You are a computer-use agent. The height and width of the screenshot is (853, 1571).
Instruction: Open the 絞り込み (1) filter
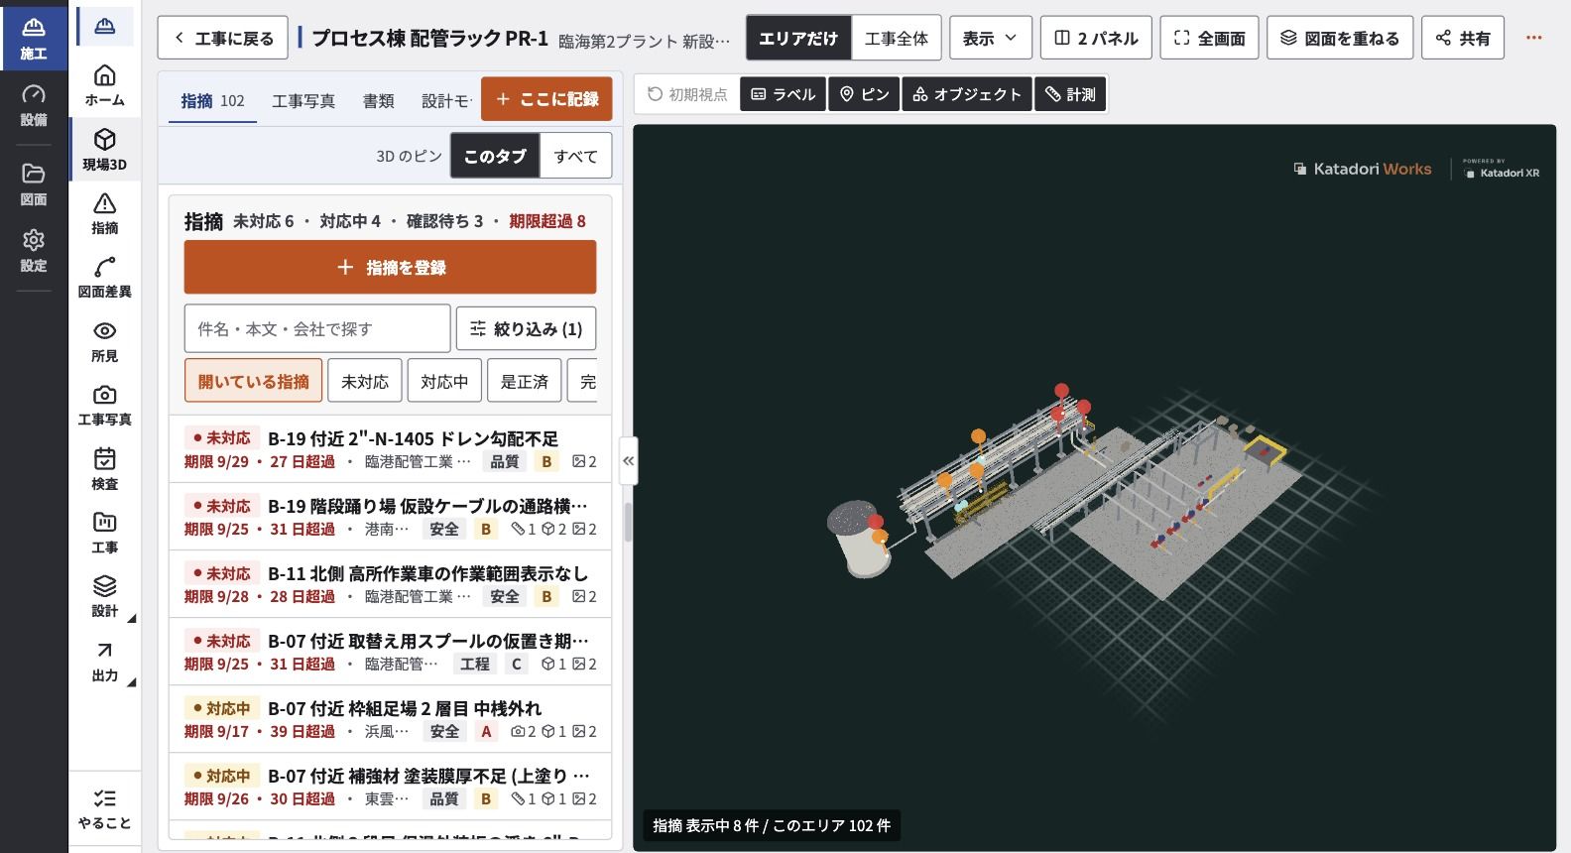[x=526, y=328]
